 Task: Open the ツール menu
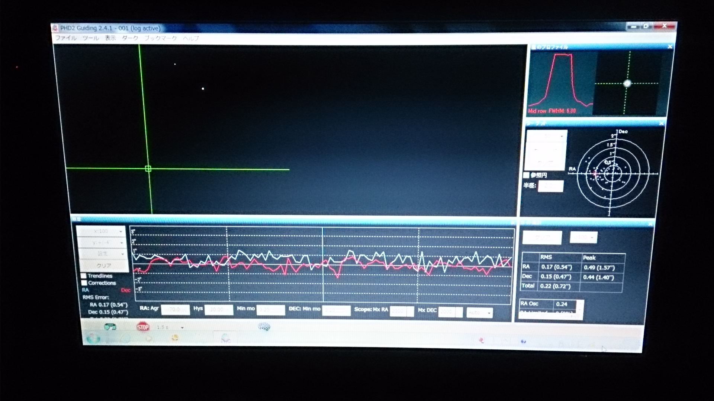(x=90, y=38)
